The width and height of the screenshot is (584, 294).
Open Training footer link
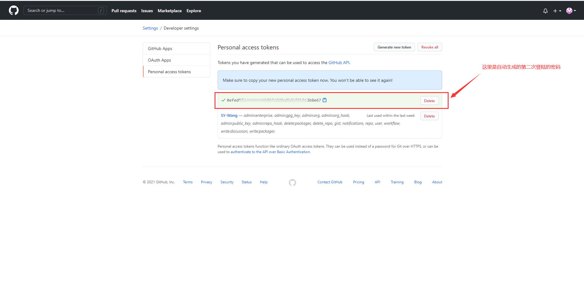[x=397, y=182]
